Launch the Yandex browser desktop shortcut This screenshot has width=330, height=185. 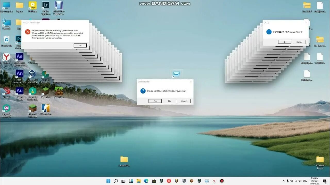point(6,58)
